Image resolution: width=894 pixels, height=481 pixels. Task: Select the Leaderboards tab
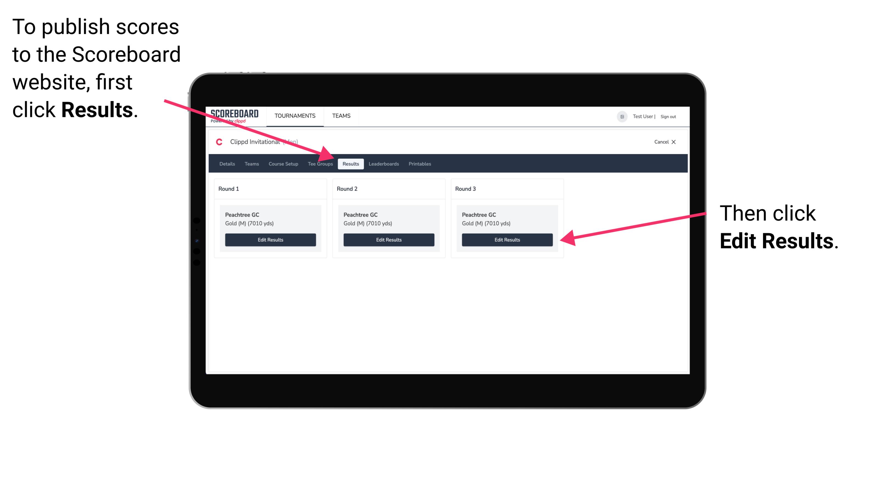tap(384, 164)
